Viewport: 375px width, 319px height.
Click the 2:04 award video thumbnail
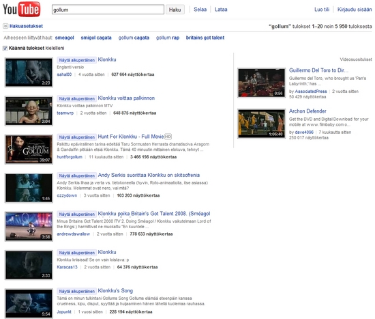click(x=29, y=111)
